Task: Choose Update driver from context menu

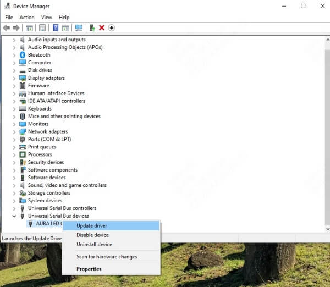Action: coord(92,226)
